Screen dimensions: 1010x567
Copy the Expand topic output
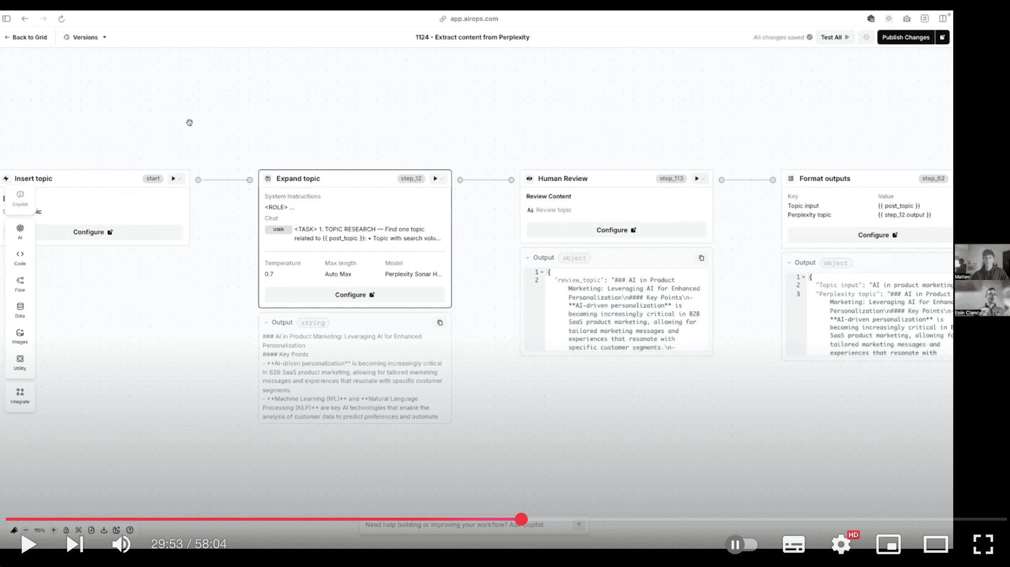coord(440,322)
